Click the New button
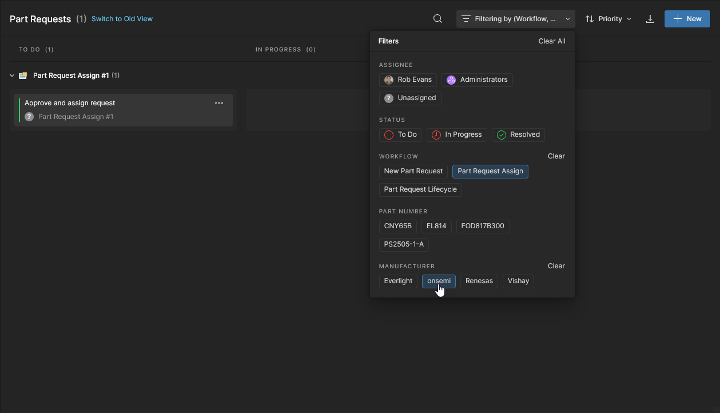The width and height of the screenshot is (720, 413). click(687, 19)
